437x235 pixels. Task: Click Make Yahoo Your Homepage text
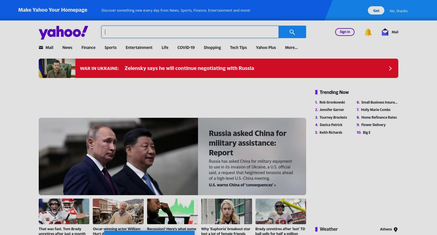click(x=53, y=10)
